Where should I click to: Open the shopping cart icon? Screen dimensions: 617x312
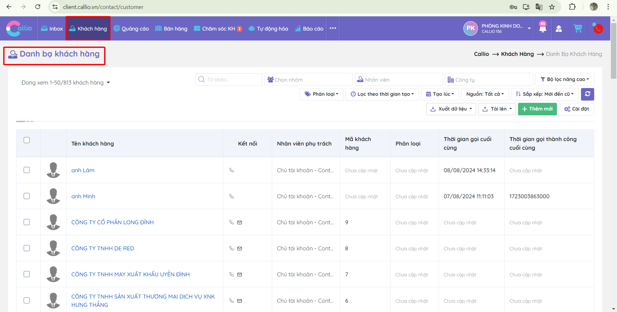tap(578, 28)
